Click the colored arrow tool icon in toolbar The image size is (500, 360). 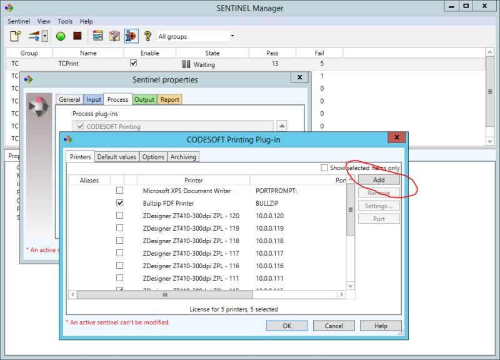click(34, 36)
